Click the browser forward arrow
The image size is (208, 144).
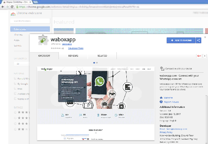8,7
